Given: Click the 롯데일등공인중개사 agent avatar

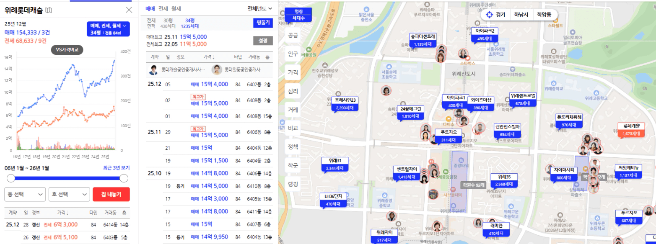Looking at the screenshot, I should (x=217, y=70).
